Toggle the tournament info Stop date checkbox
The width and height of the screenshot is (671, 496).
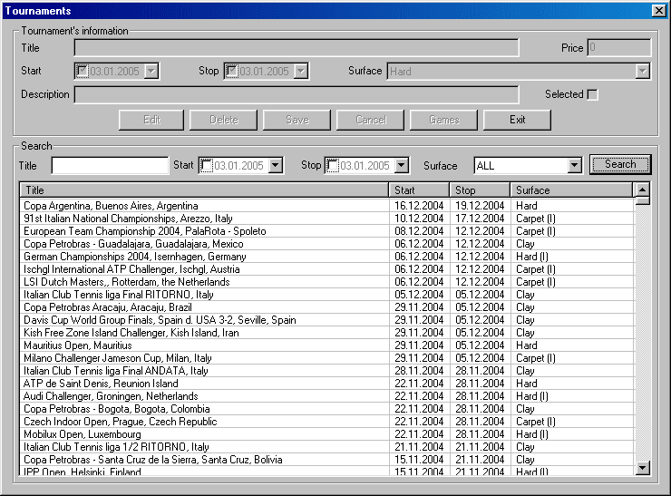click(231, 71)
